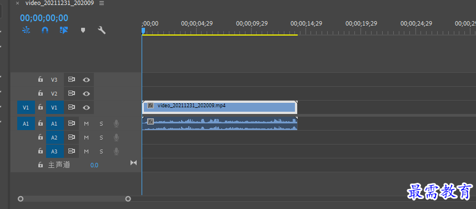Close the video_20211231_202009 sequence tab
476x209 pixels.
(18, 3)
